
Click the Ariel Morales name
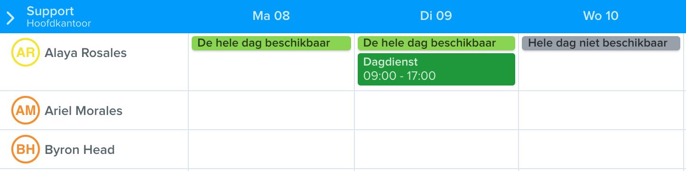pyautogui.click(x=83, y=111)
